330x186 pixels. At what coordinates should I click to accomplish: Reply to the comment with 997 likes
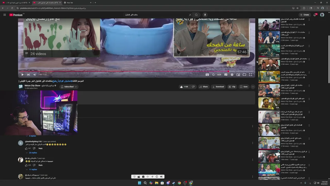(40, 149)
